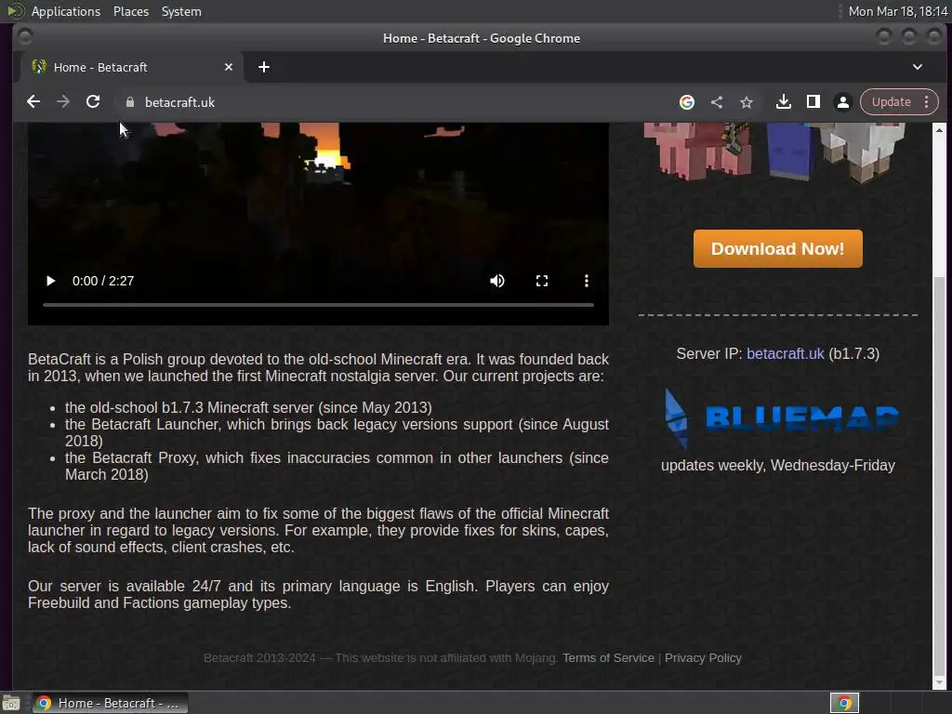Click the Download Now! button

778,248
